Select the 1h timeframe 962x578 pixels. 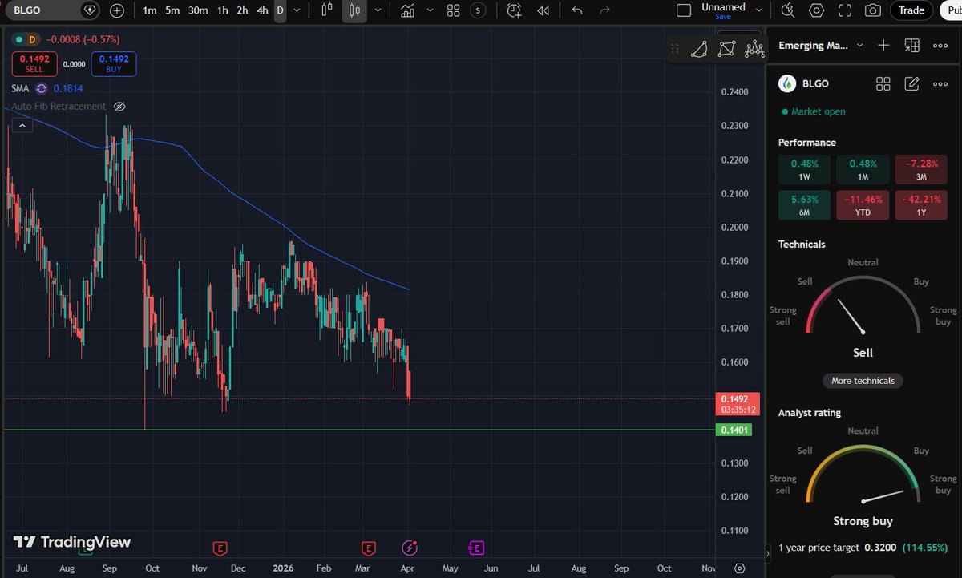(223, 10)
